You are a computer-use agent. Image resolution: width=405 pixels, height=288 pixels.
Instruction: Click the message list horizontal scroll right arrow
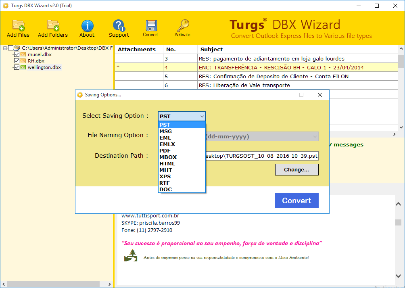point(395,134)
